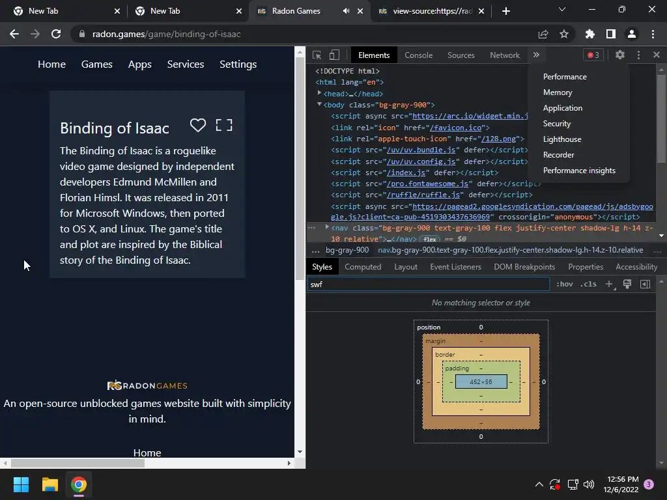Select Application from the overflow menu
This screenshot has height=500, width=667.
562,108
